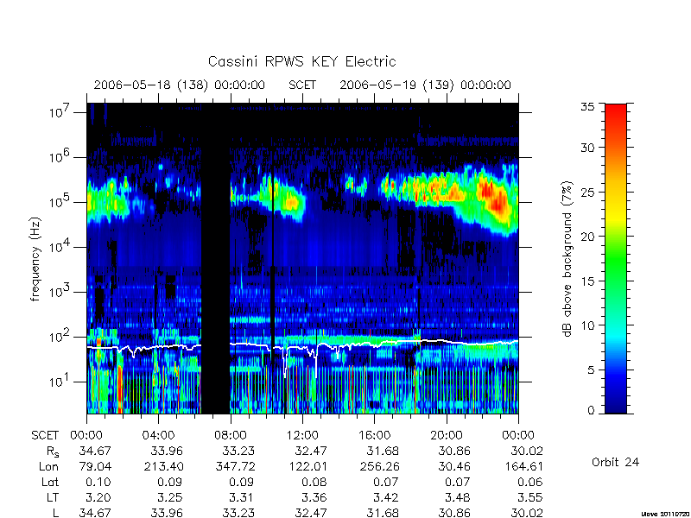Viewport: 691px width, 518px height.
Task: Click the colorbar tick value "10"
Action: coord(587,325)
